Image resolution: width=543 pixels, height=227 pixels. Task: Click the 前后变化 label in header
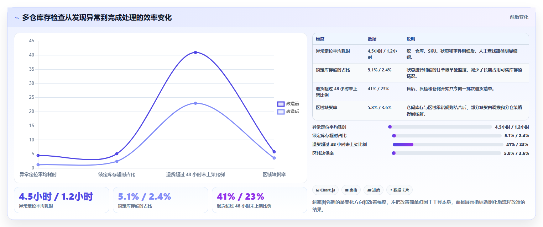[519, 17]
